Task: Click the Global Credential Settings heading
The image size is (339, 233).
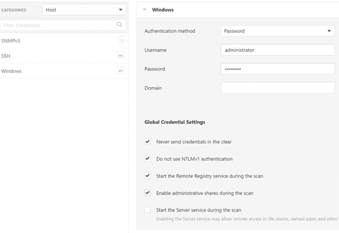Action: point(175,122)
